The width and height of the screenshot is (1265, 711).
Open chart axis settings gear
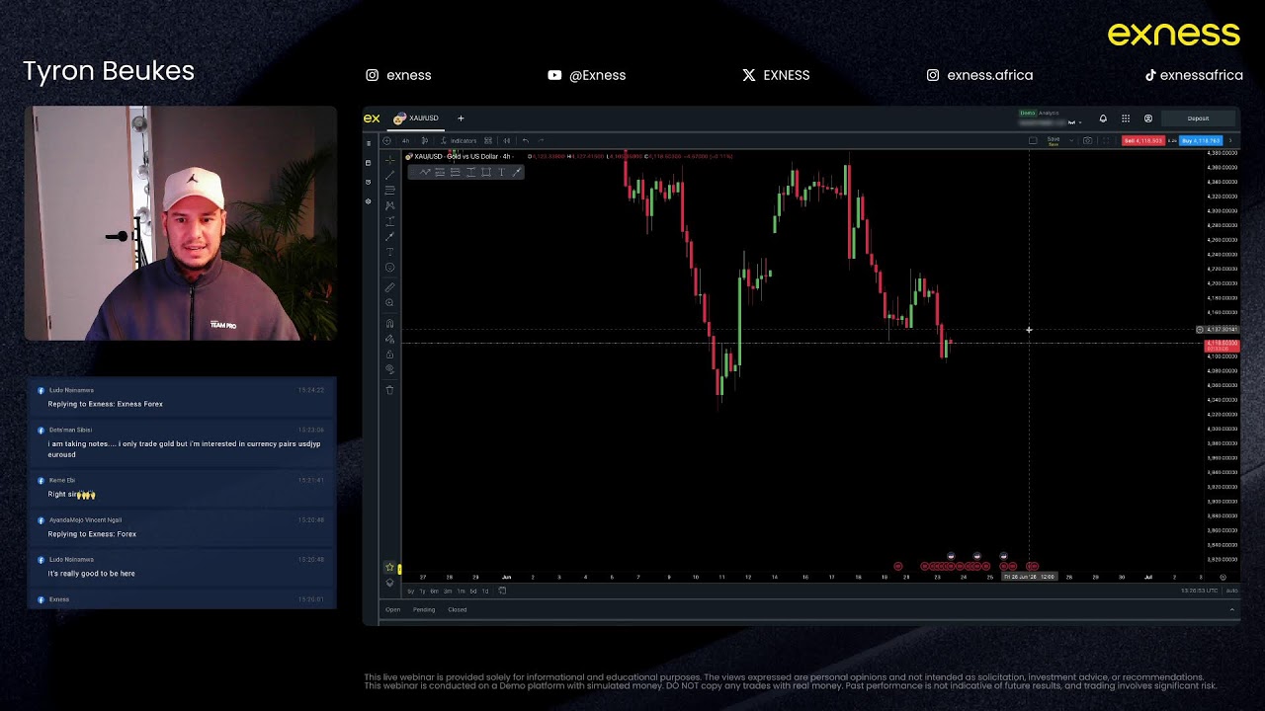[1223, 577]
